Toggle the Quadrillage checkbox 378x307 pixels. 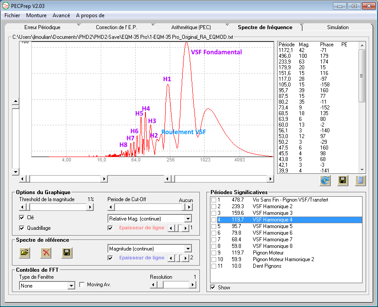click(x=22, y=228)
